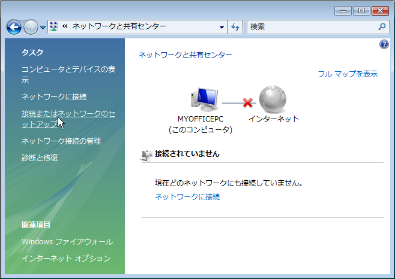The height and width of the screenshot is (279, 395).
Task: Click the インターネット label under globe
Action: [x=274, y=119]
